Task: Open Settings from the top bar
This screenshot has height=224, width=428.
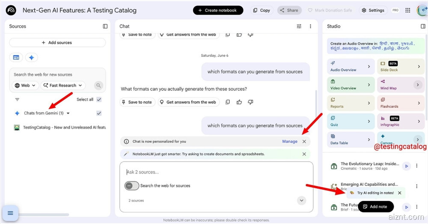Action: [x=373, y=10]
